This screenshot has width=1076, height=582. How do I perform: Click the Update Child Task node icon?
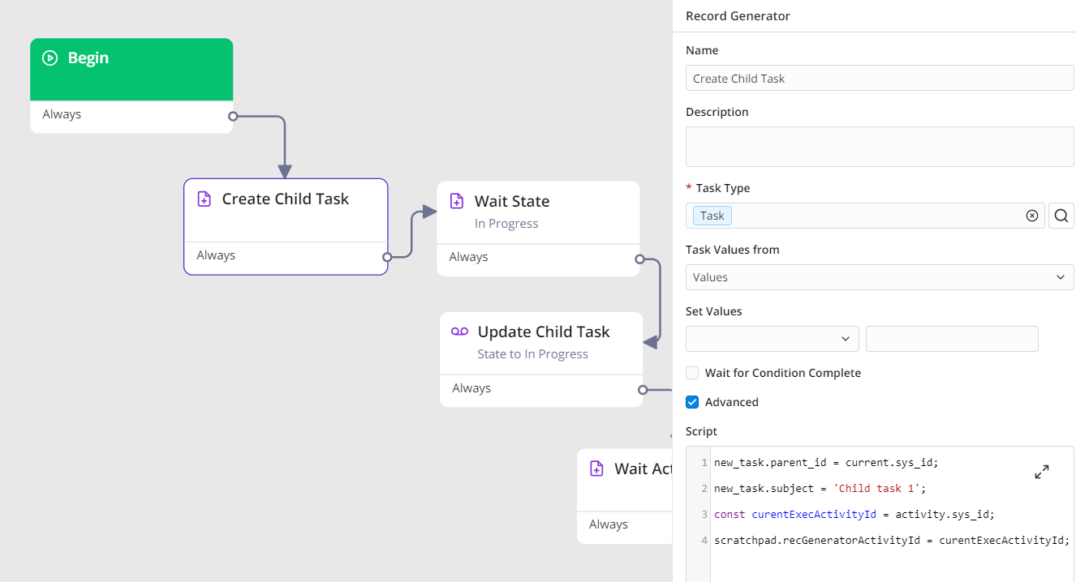(460, 332)
